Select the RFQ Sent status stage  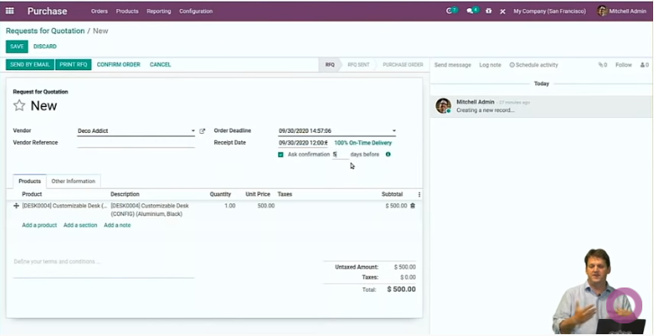point(358,65)
